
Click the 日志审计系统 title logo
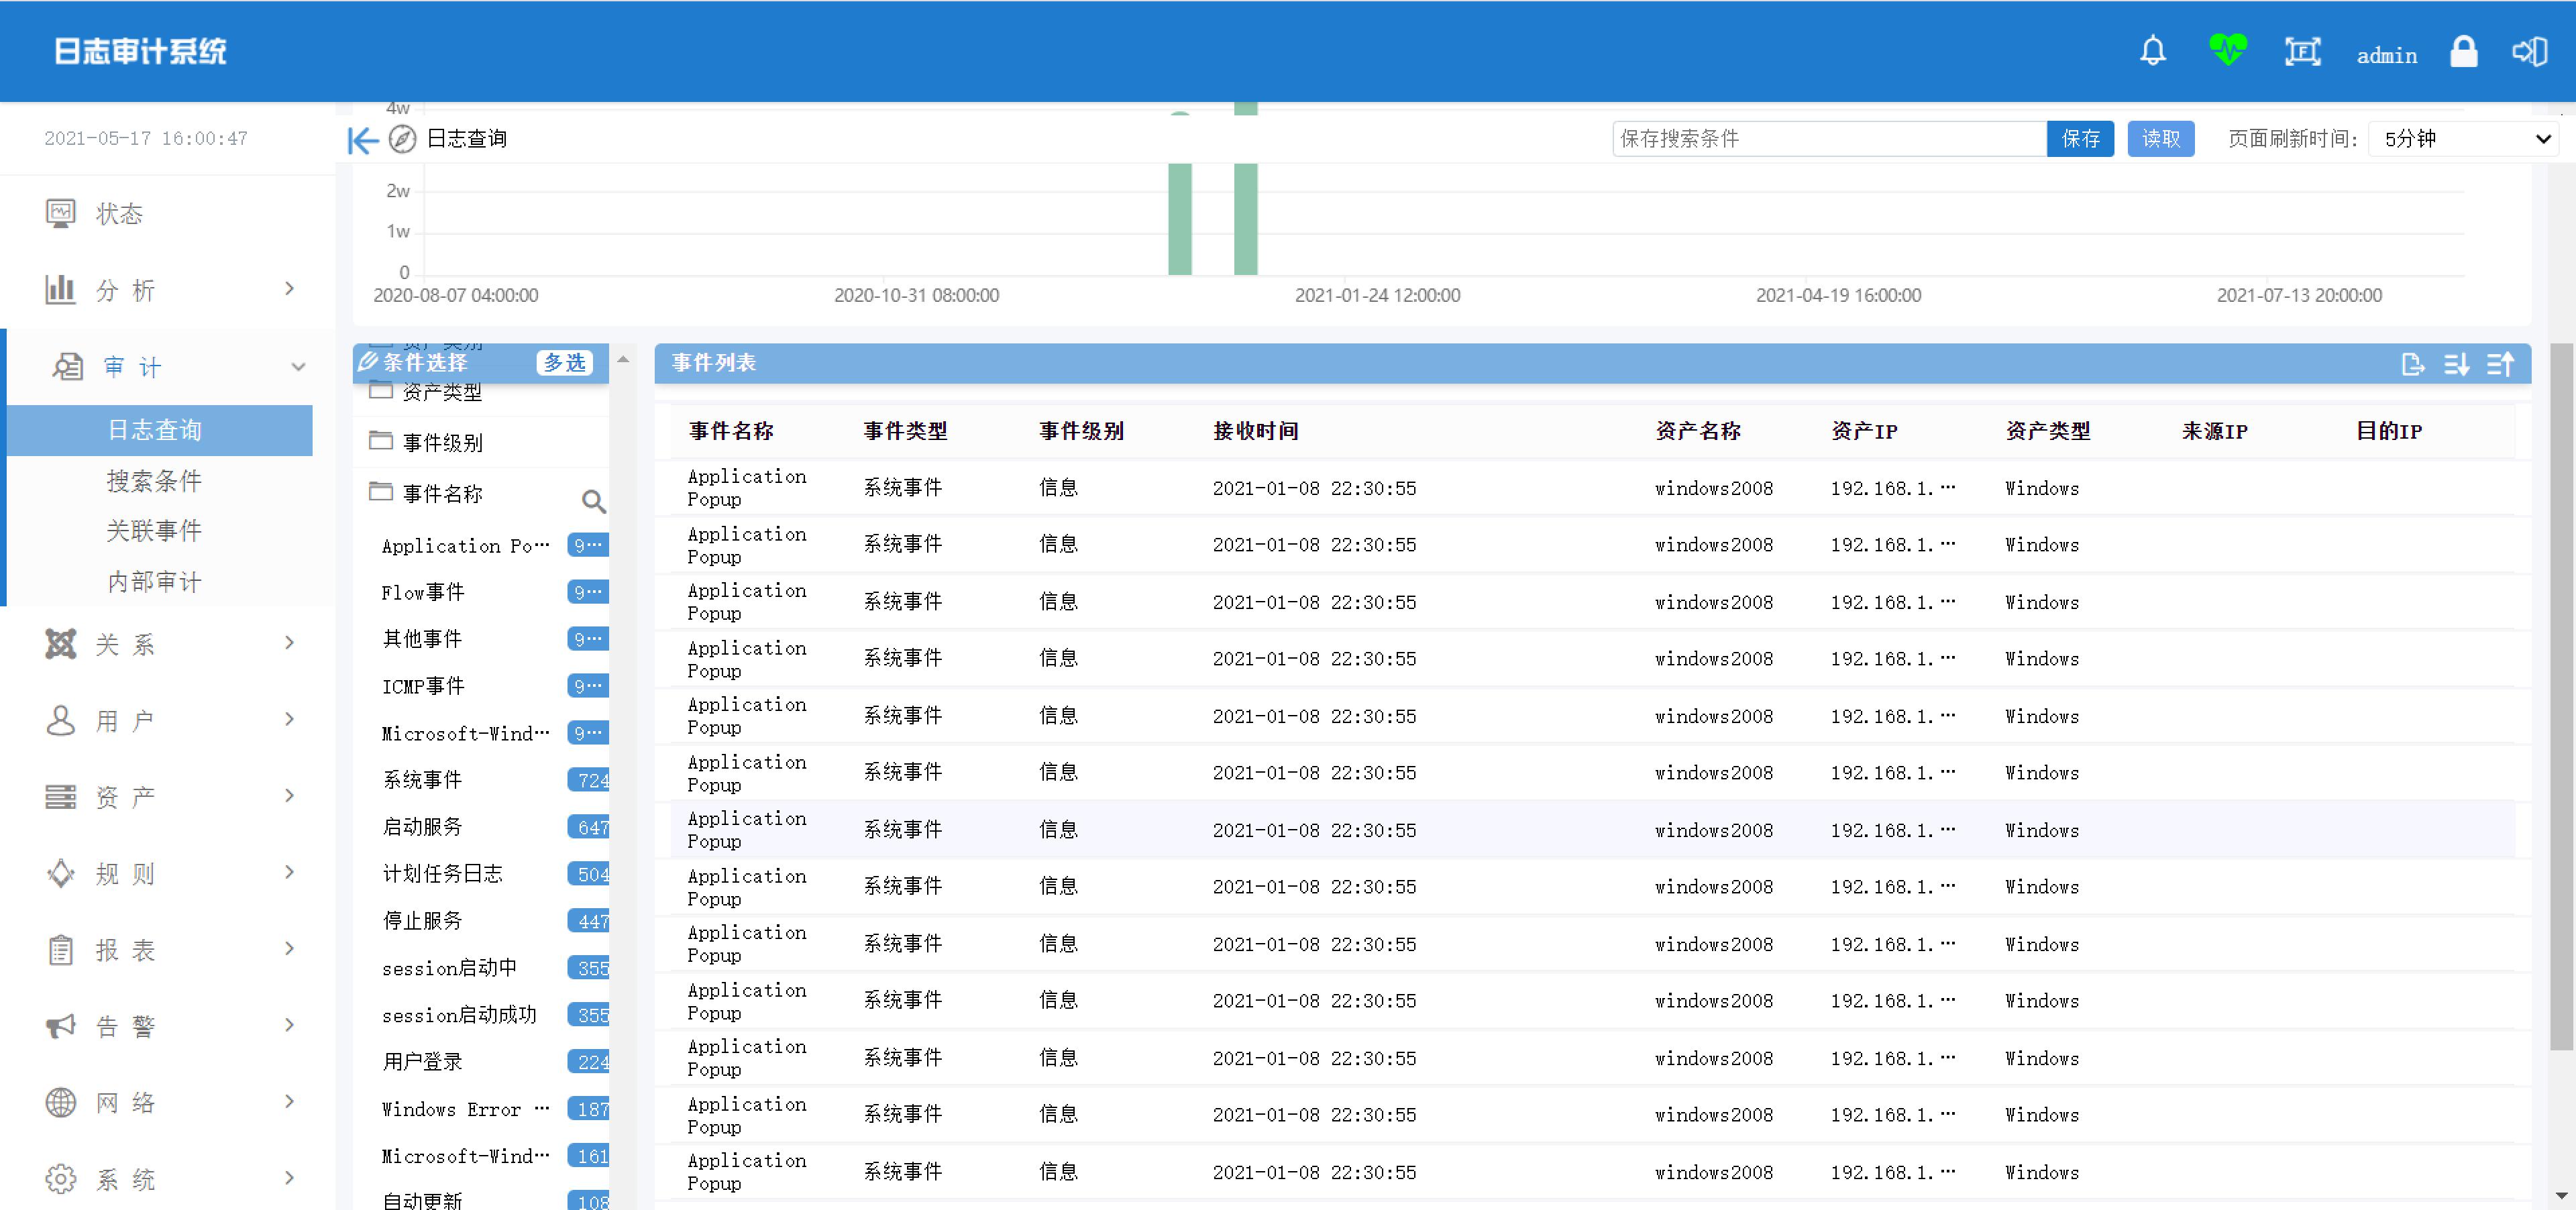[x=140, y=51]
